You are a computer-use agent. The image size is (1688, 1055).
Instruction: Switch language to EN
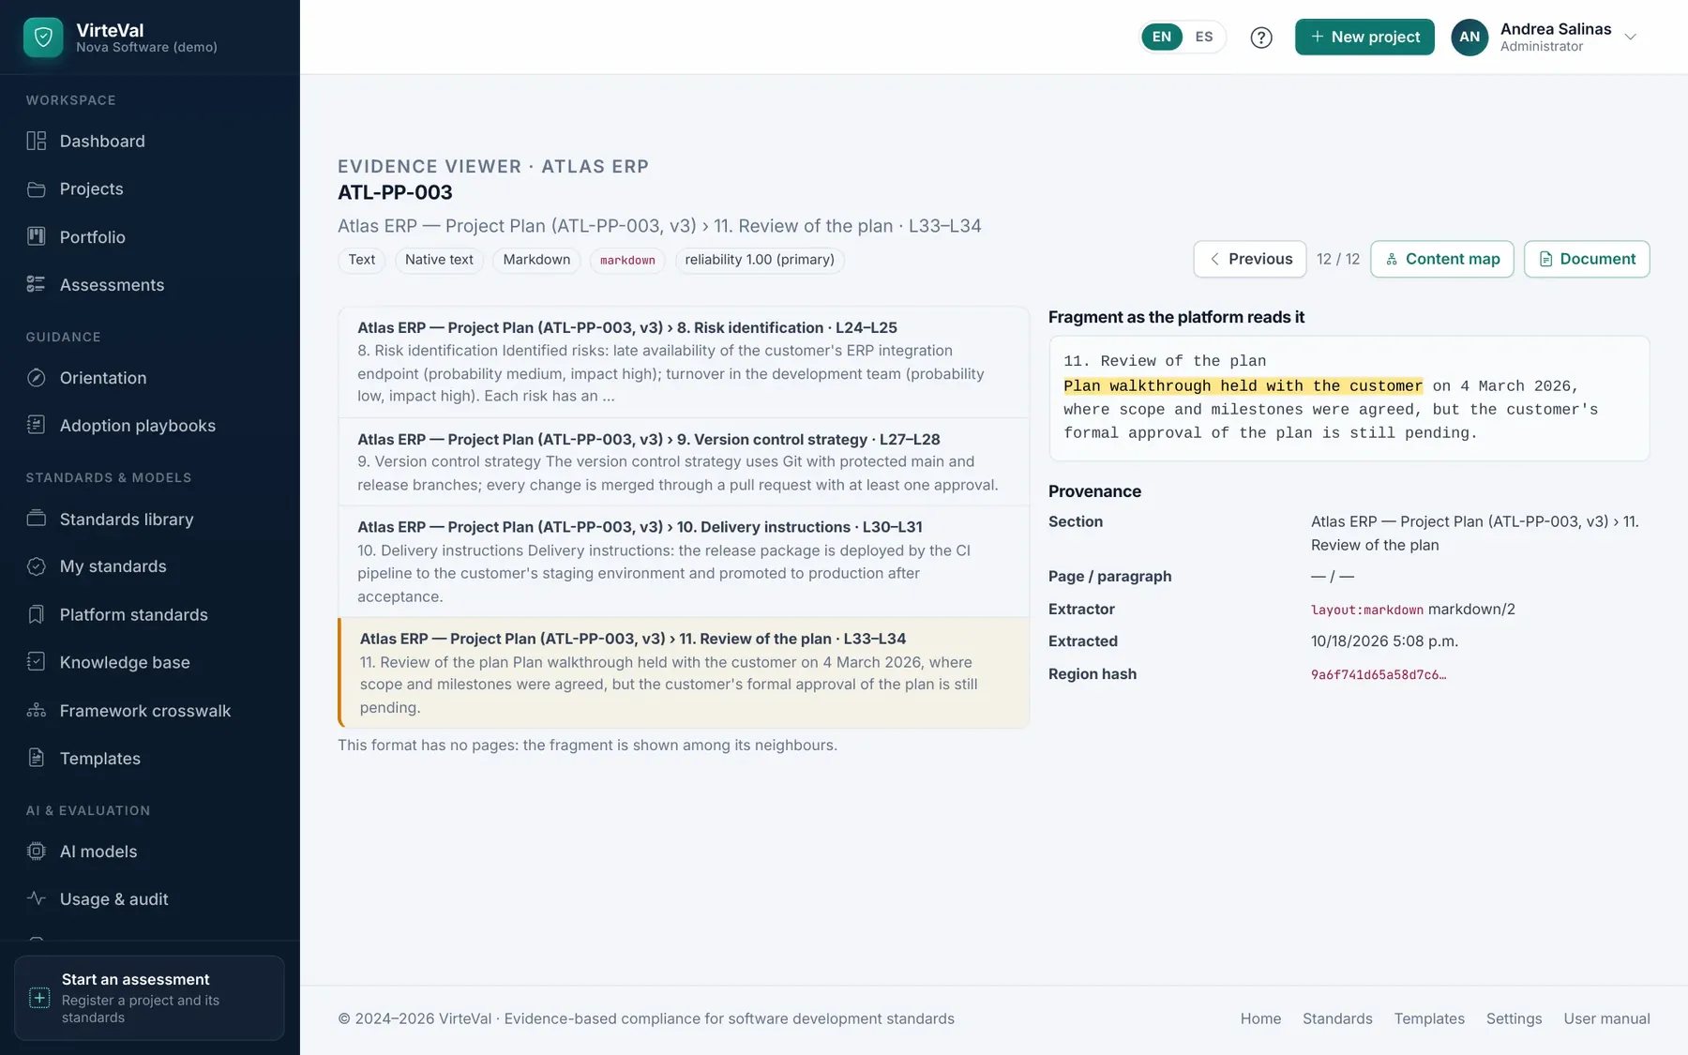pyautogui.click(x=1162, y=38)
